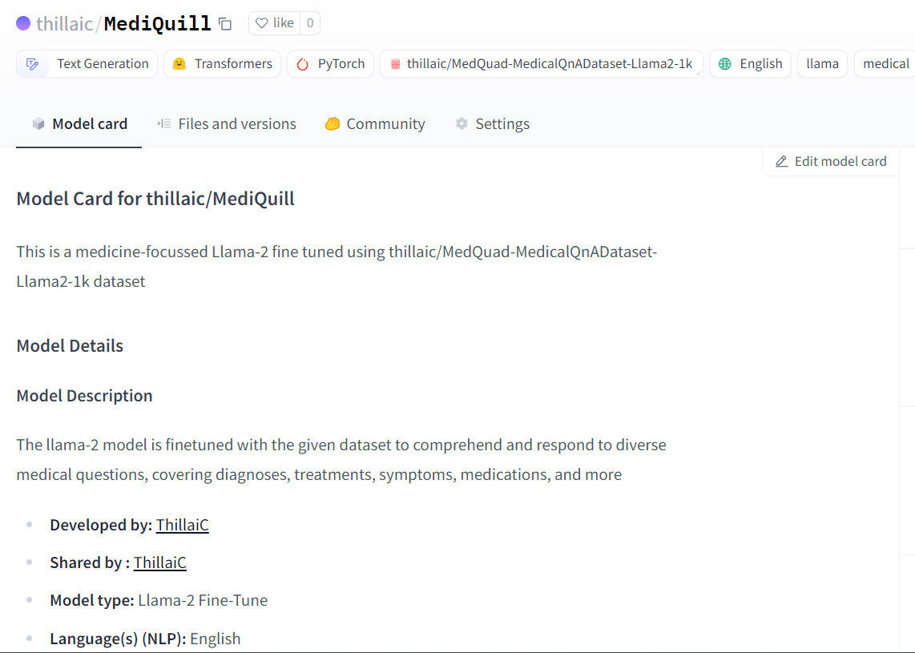Open the Settings tab
The height and width of the screenshot is (653, 915).
[x=492, y=123]
